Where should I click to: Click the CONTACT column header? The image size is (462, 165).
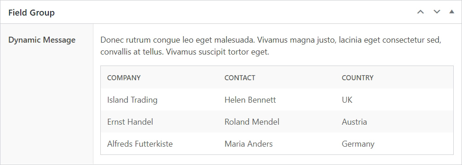(x=240, y=77)
